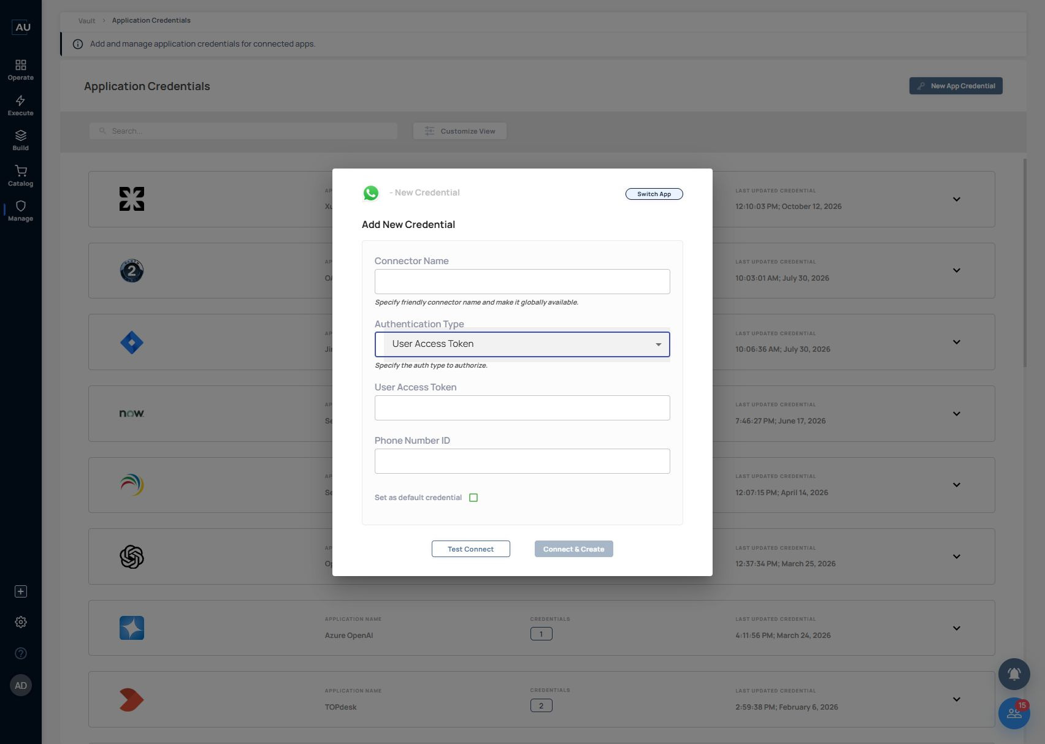1045x744 pixels.
Task: Click Connect & Create button
Action: pos(574,549)
